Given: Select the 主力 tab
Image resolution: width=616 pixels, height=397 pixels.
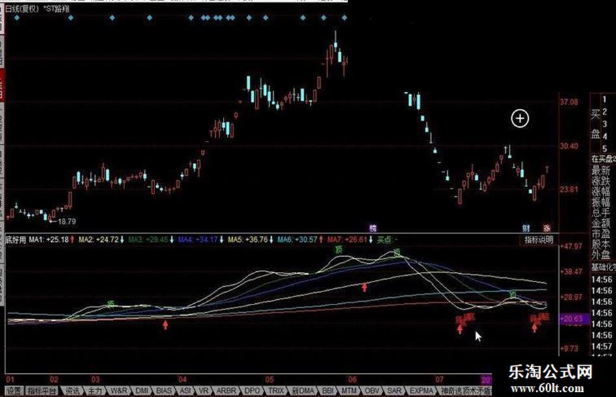Looking at the screenshot, I should coord(95,390).
